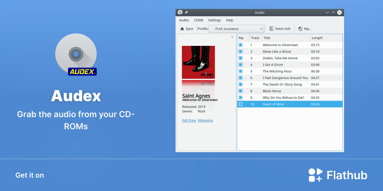The image size is (383, 191).
Task: Click the Track column header
Action: [x=256, y=38]
